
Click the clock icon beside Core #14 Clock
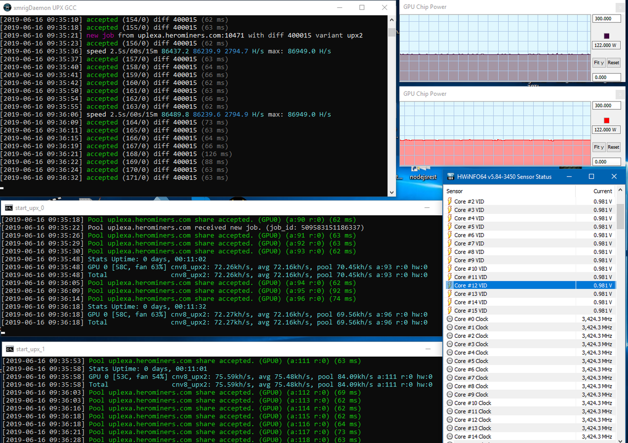(450, 436)
